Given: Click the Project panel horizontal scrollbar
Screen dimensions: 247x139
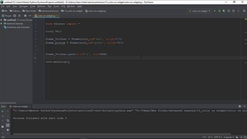Looking at the screenshot, I should [x=8, y=103].
